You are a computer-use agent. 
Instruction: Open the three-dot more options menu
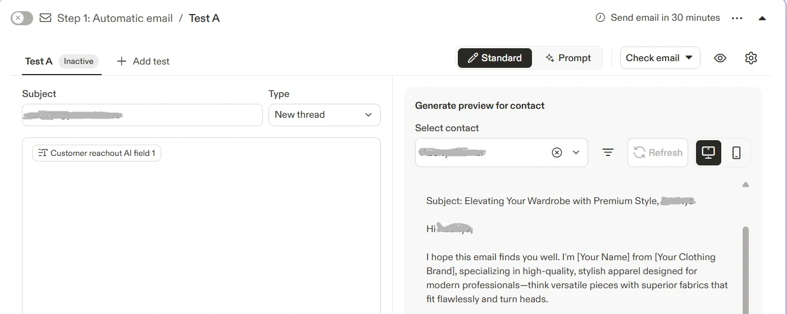[x=737, y=19]
